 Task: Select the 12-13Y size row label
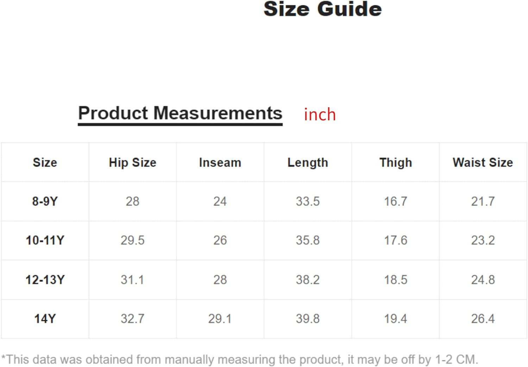(x=45, y=280)
